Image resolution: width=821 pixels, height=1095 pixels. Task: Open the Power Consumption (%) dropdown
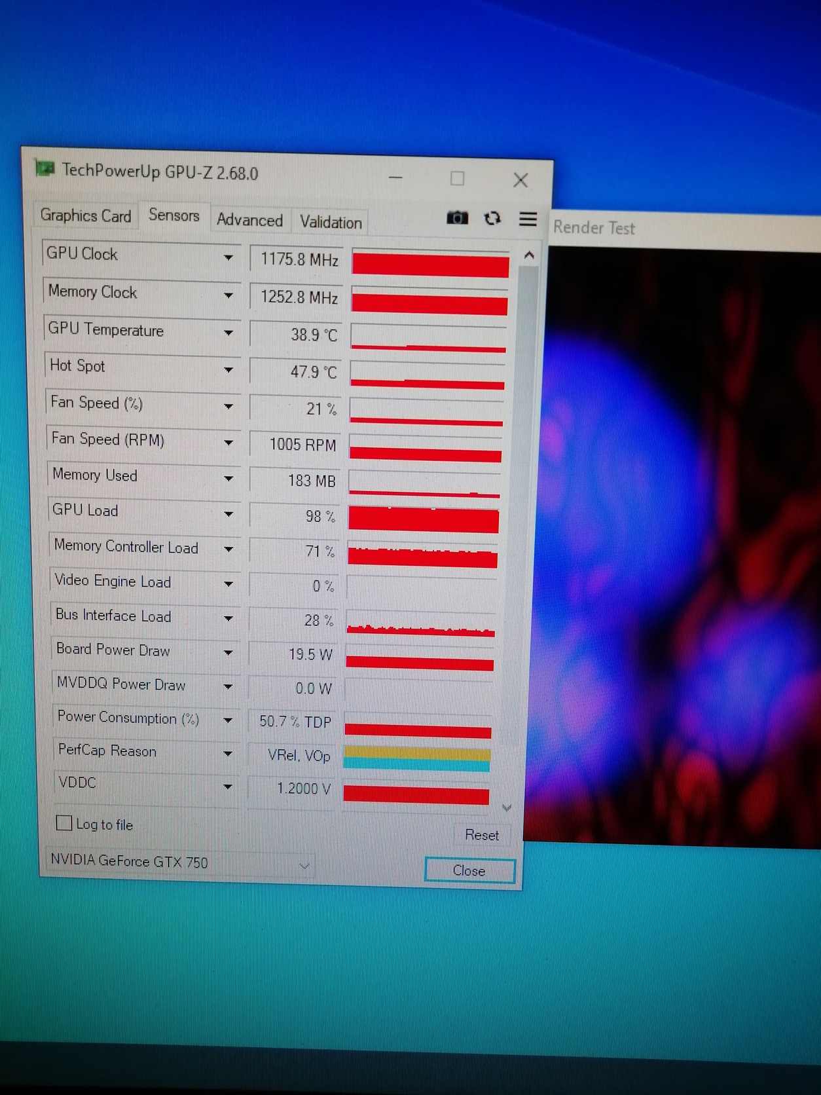228,720
